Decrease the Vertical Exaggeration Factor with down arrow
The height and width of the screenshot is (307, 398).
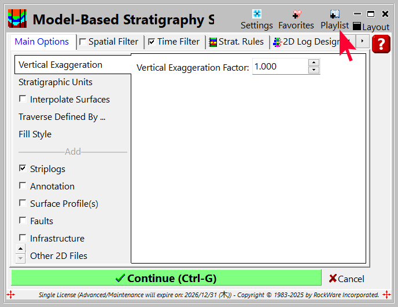[x=314, y=70]
